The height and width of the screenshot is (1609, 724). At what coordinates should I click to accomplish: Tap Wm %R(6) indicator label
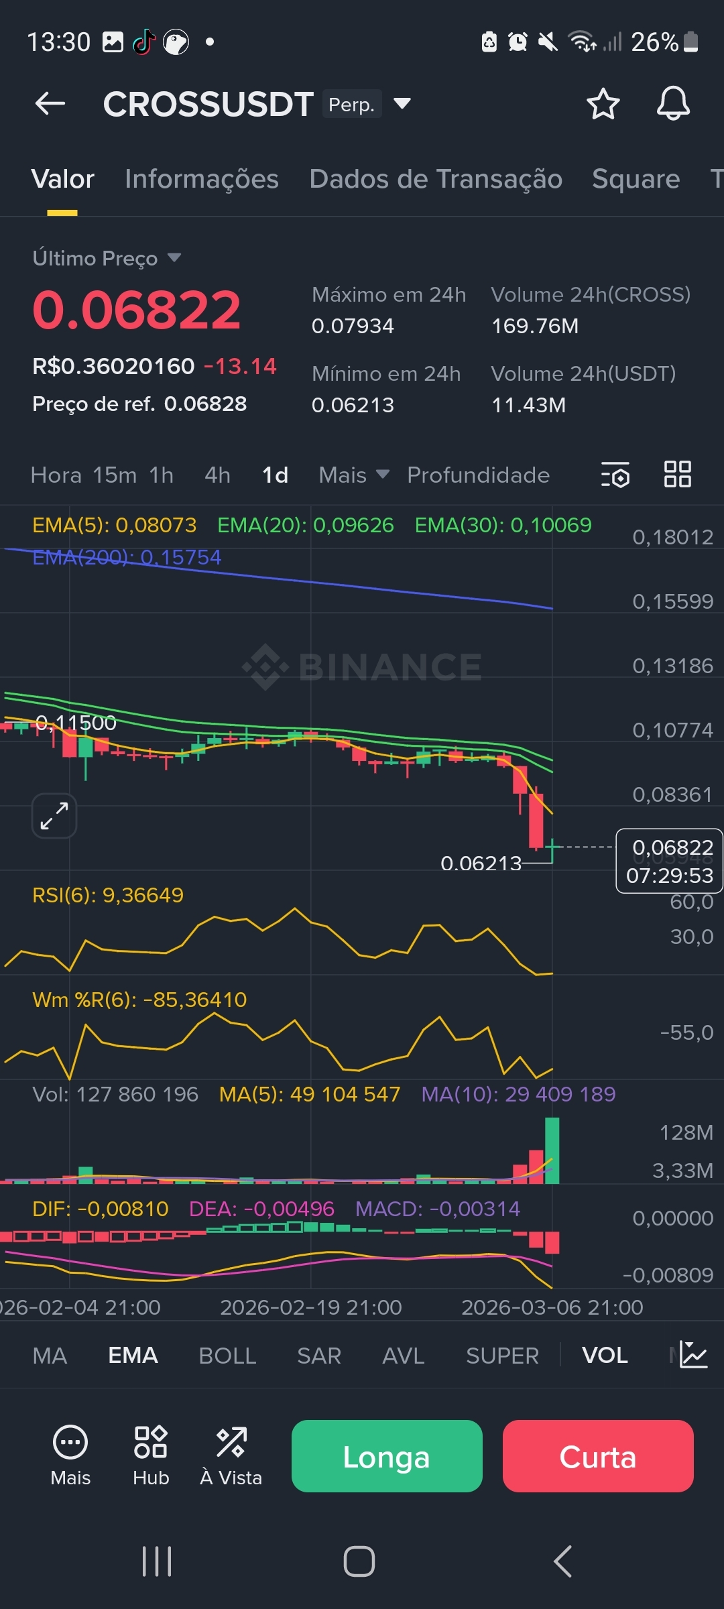click(139, 1000)
